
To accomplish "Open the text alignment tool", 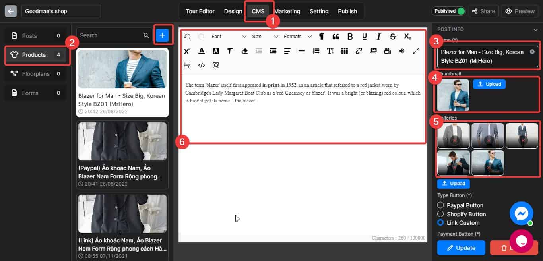I will [287, 51].
